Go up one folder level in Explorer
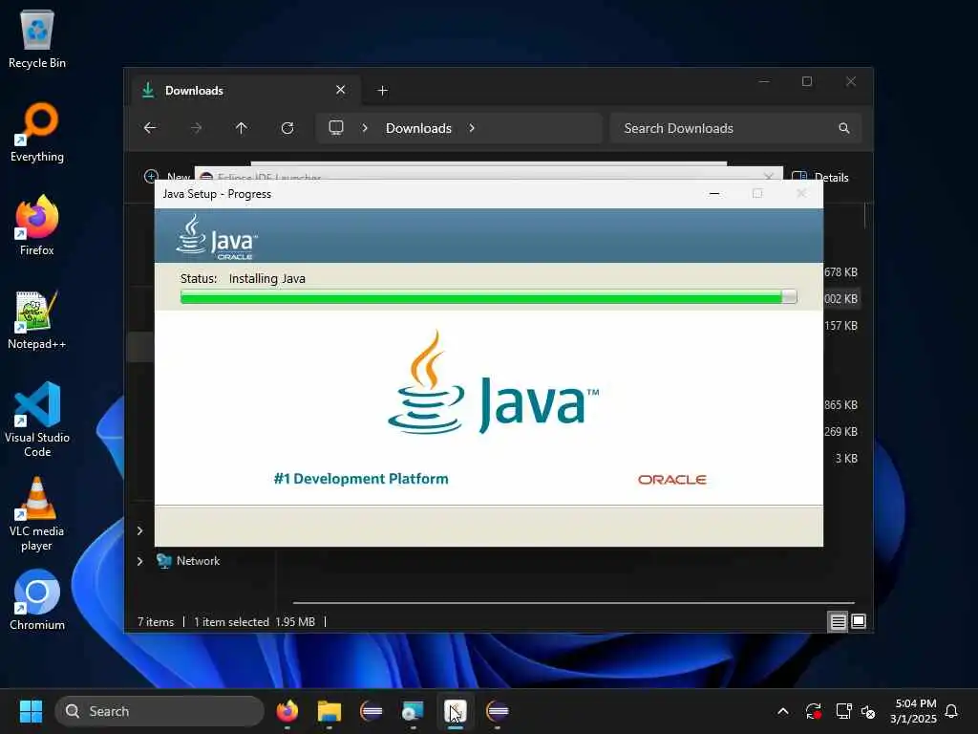Viewport: 978px width, 734px height. (242, 128)
